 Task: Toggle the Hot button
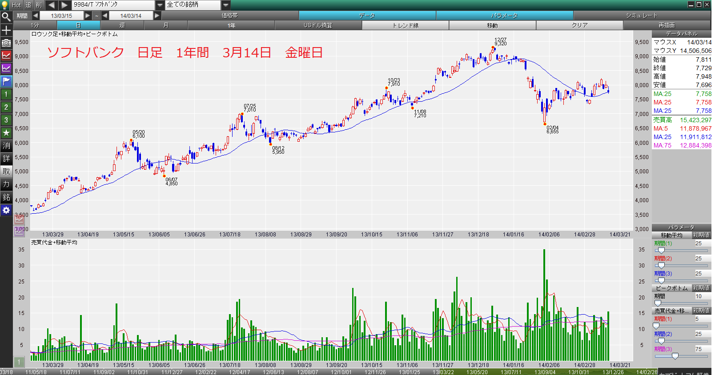point(16,5)
